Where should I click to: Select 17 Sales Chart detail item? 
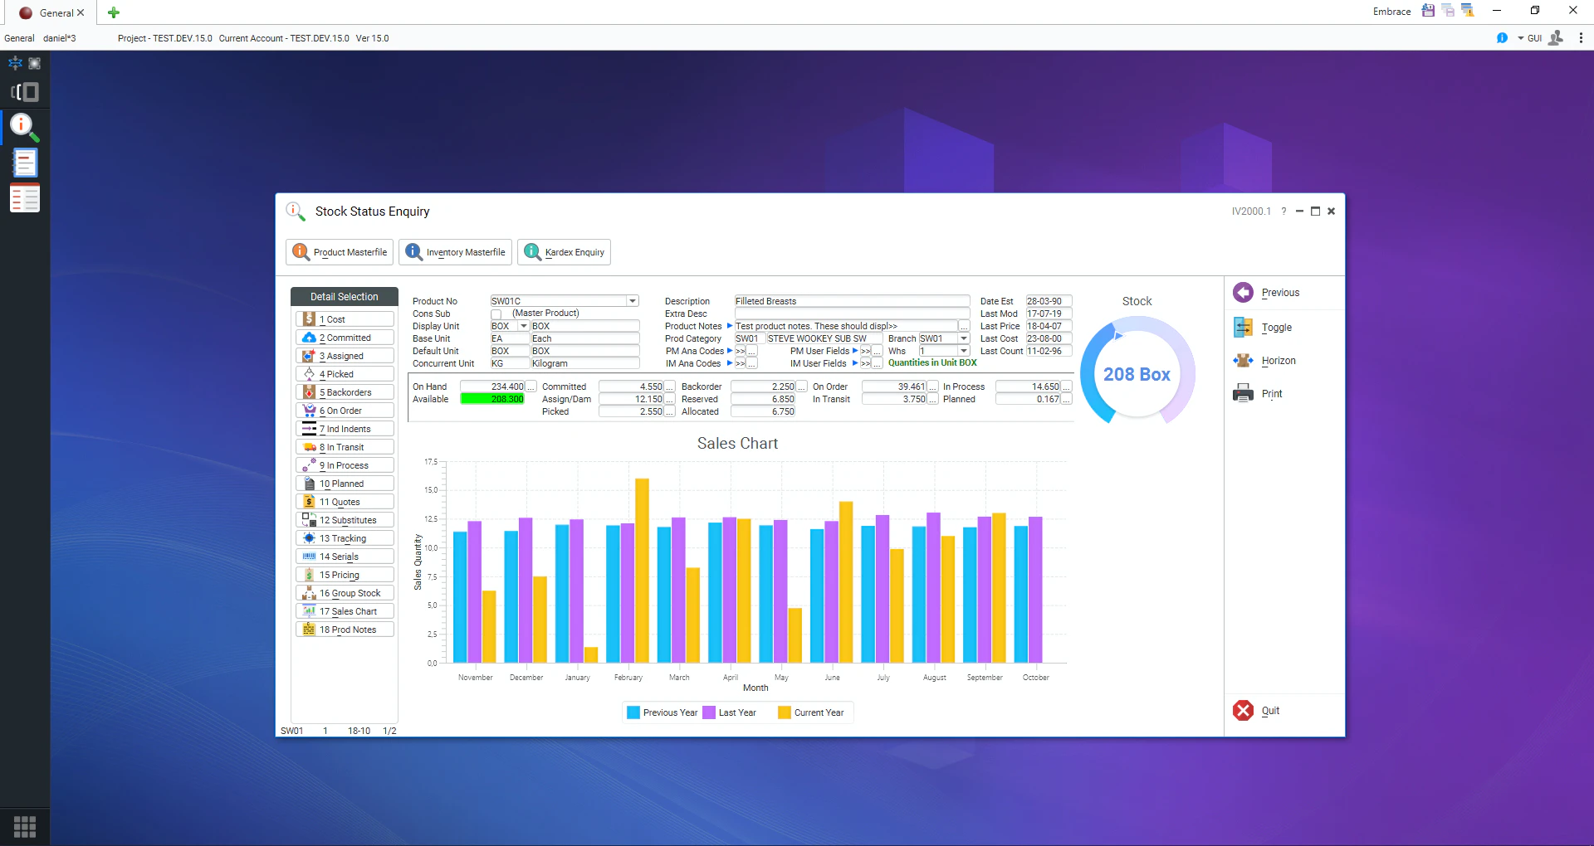point(345,611)
